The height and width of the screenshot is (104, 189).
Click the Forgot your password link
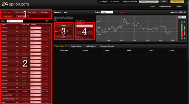[130, 2]
